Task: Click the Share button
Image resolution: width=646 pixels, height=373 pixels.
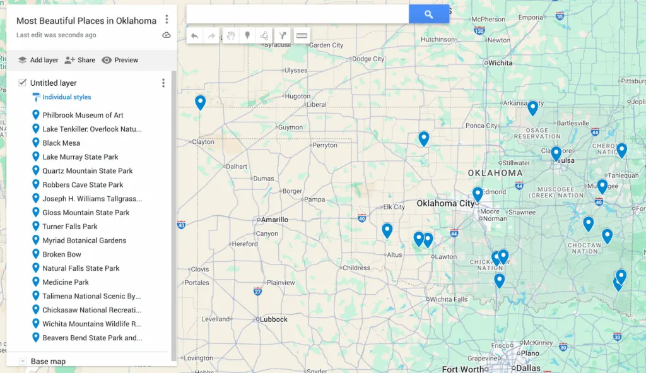Action: pyautogui.click(x=80, y=60)
